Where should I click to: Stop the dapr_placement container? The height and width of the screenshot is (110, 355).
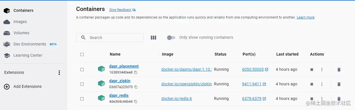312,70
